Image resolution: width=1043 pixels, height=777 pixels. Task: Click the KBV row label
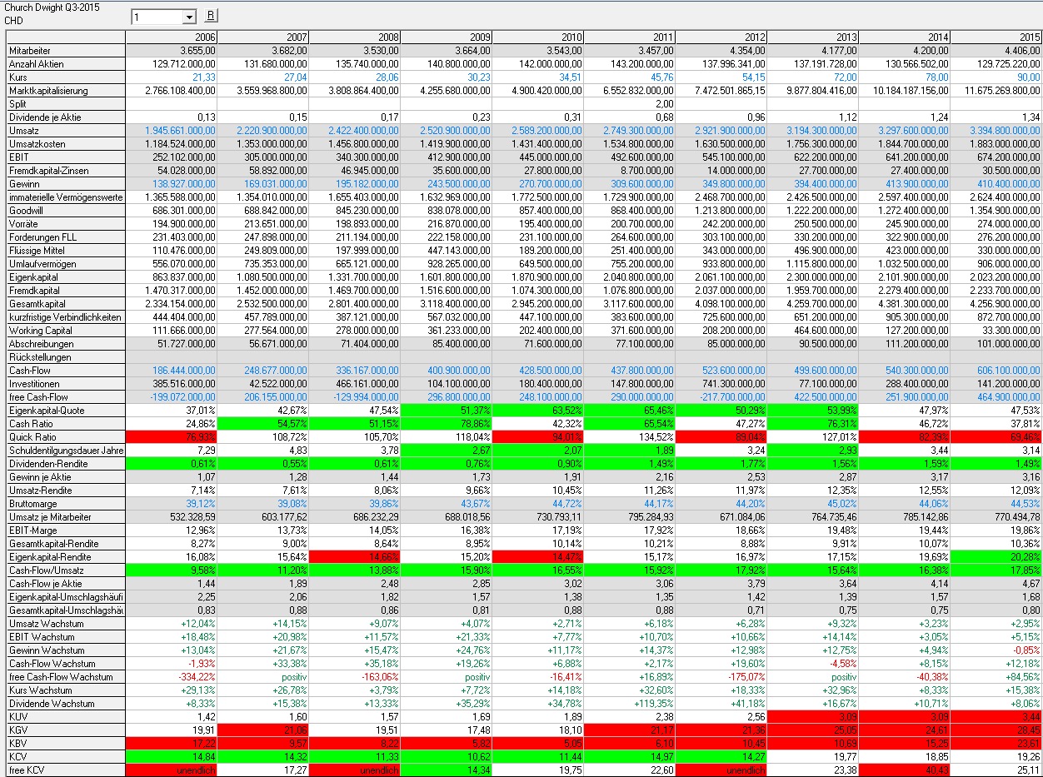pyautogui.click(x=66, y=744)
